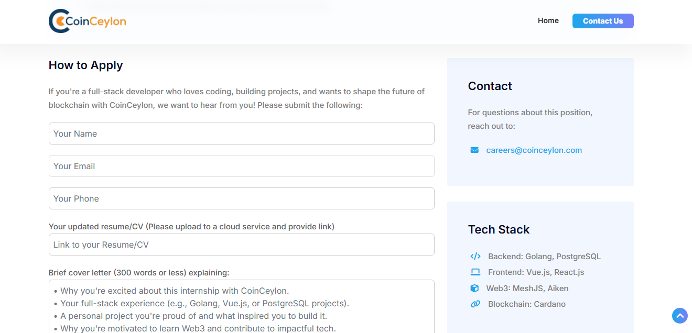This screenshot has width=692, height=333.
Task: Click the envelope icon beside careers email
Action: (x=474, y=150)
